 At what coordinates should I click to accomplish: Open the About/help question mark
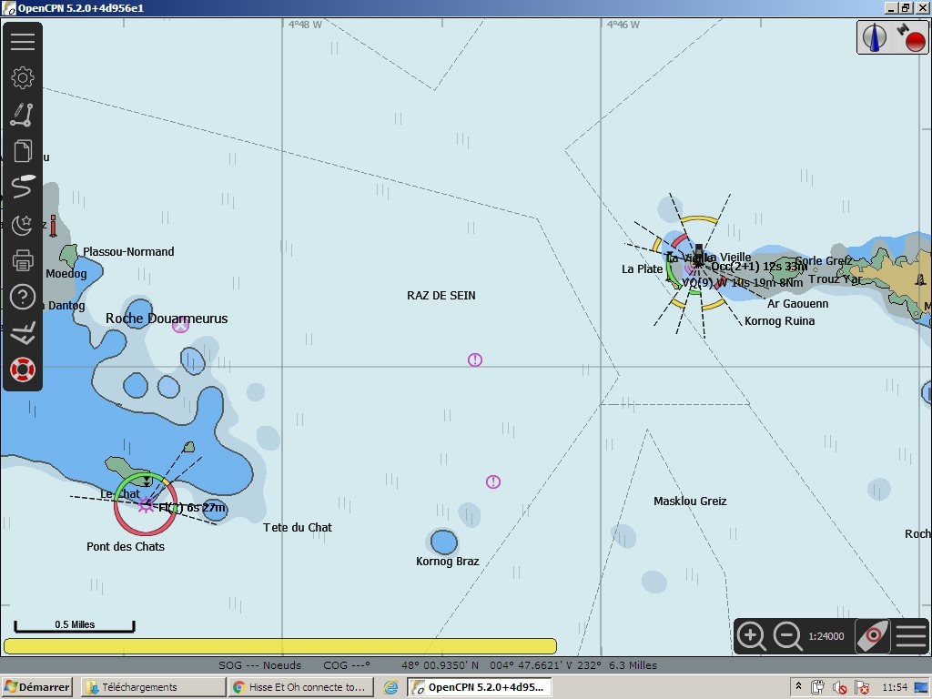23,298
